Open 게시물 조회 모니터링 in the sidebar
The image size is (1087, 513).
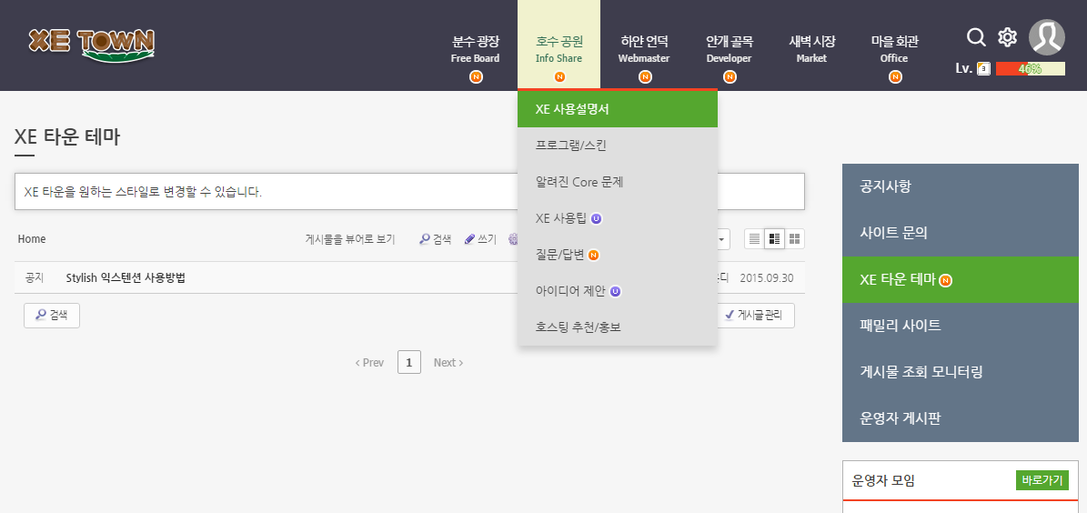coord(961,372)
